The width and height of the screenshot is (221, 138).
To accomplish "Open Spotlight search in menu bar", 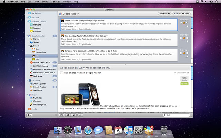I will pyautogui.click(x=217, y=2).
